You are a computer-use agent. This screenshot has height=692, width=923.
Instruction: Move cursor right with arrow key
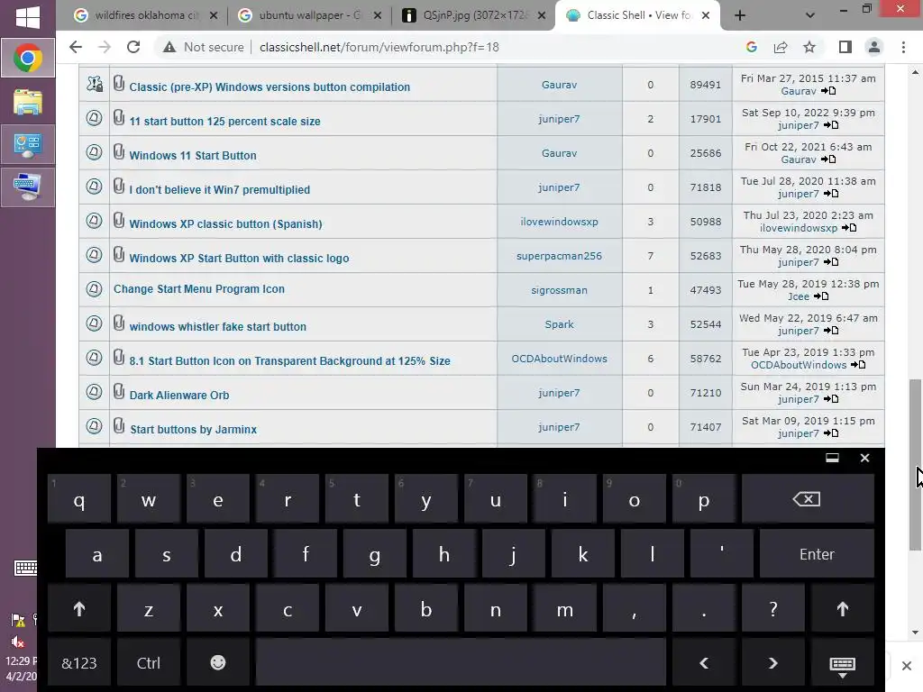[772, 663]
